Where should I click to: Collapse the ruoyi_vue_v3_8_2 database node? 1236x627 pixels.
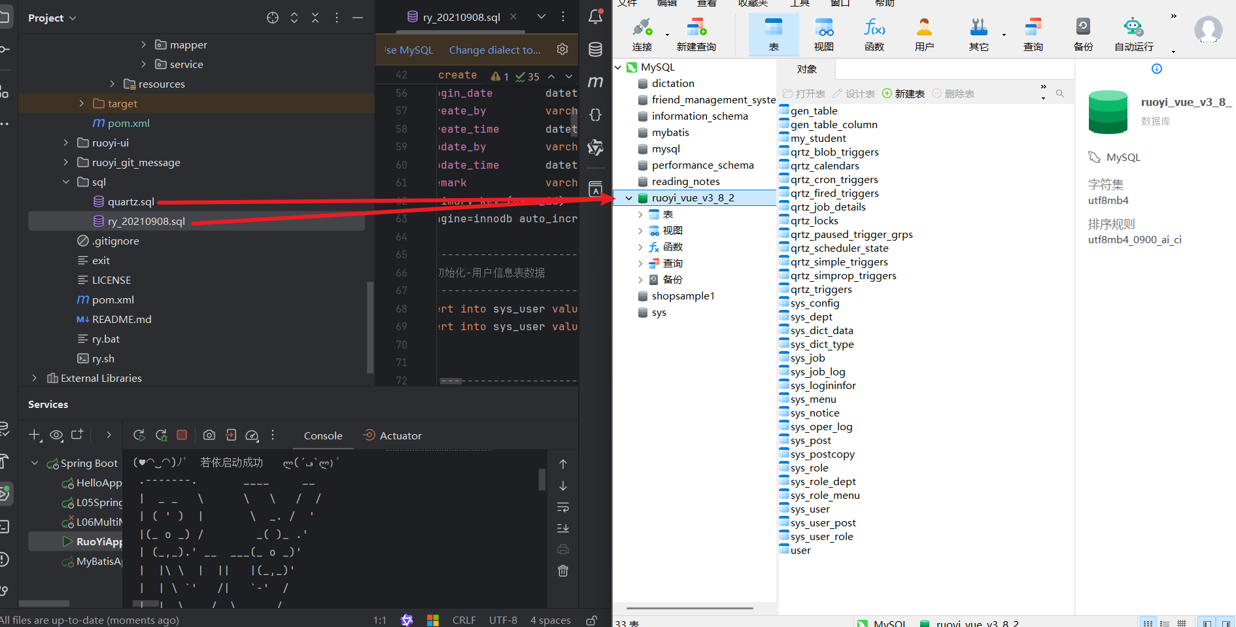[628, 198]
